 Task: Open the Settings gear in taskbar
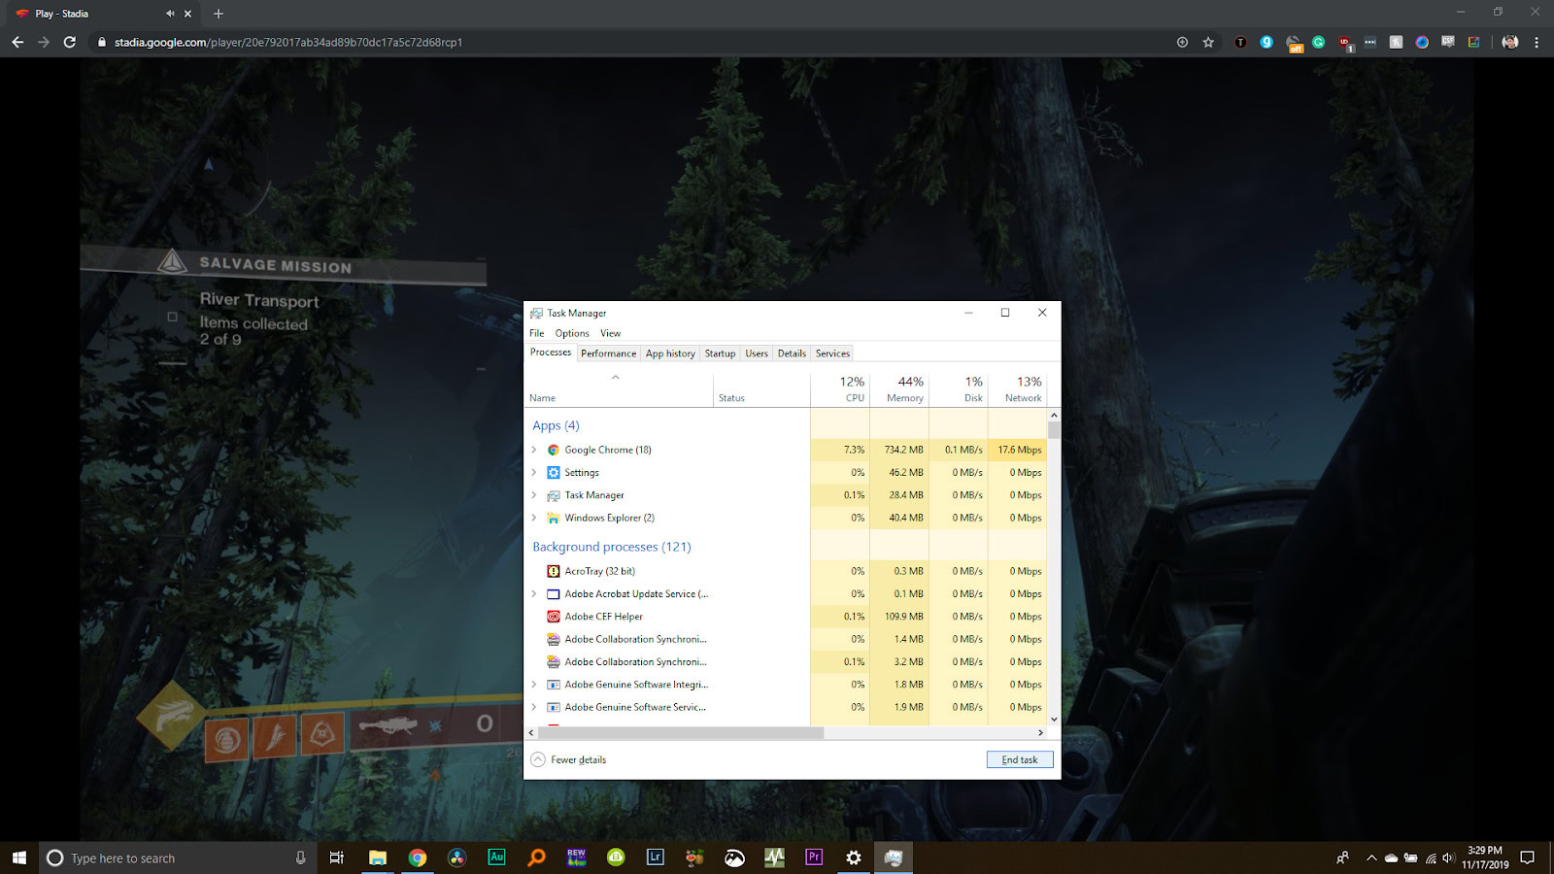coord(853,857)
